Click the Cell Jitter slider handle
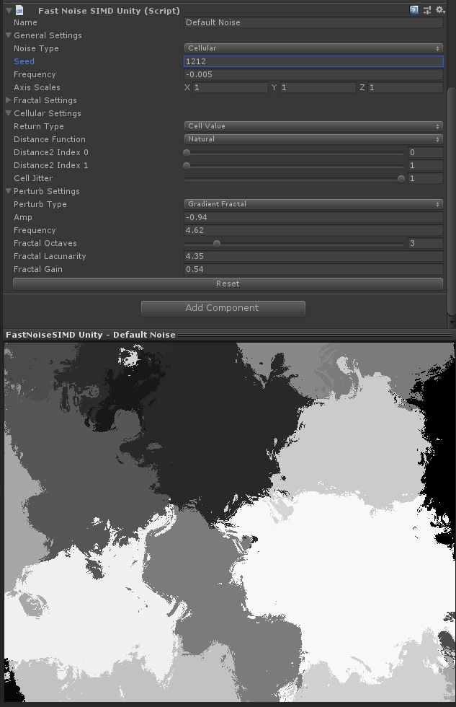The height and width of the screenshot is (707, 456). point(401,178)
